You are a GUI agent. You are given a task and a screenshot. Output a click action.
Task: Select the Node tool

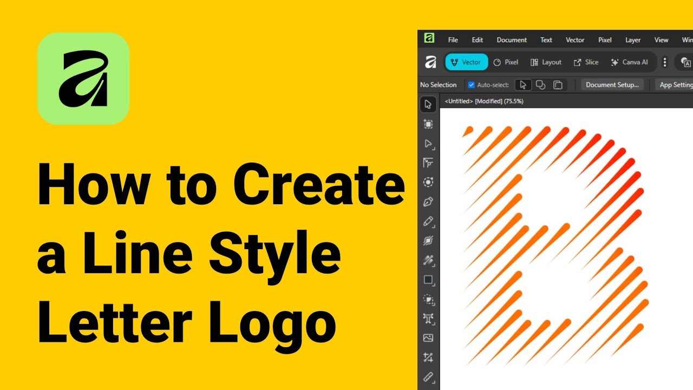point(428,144)
